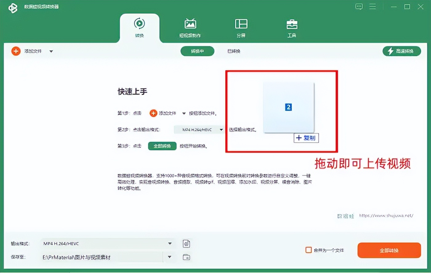Show the 转换中 converting list

coord(197,51)
